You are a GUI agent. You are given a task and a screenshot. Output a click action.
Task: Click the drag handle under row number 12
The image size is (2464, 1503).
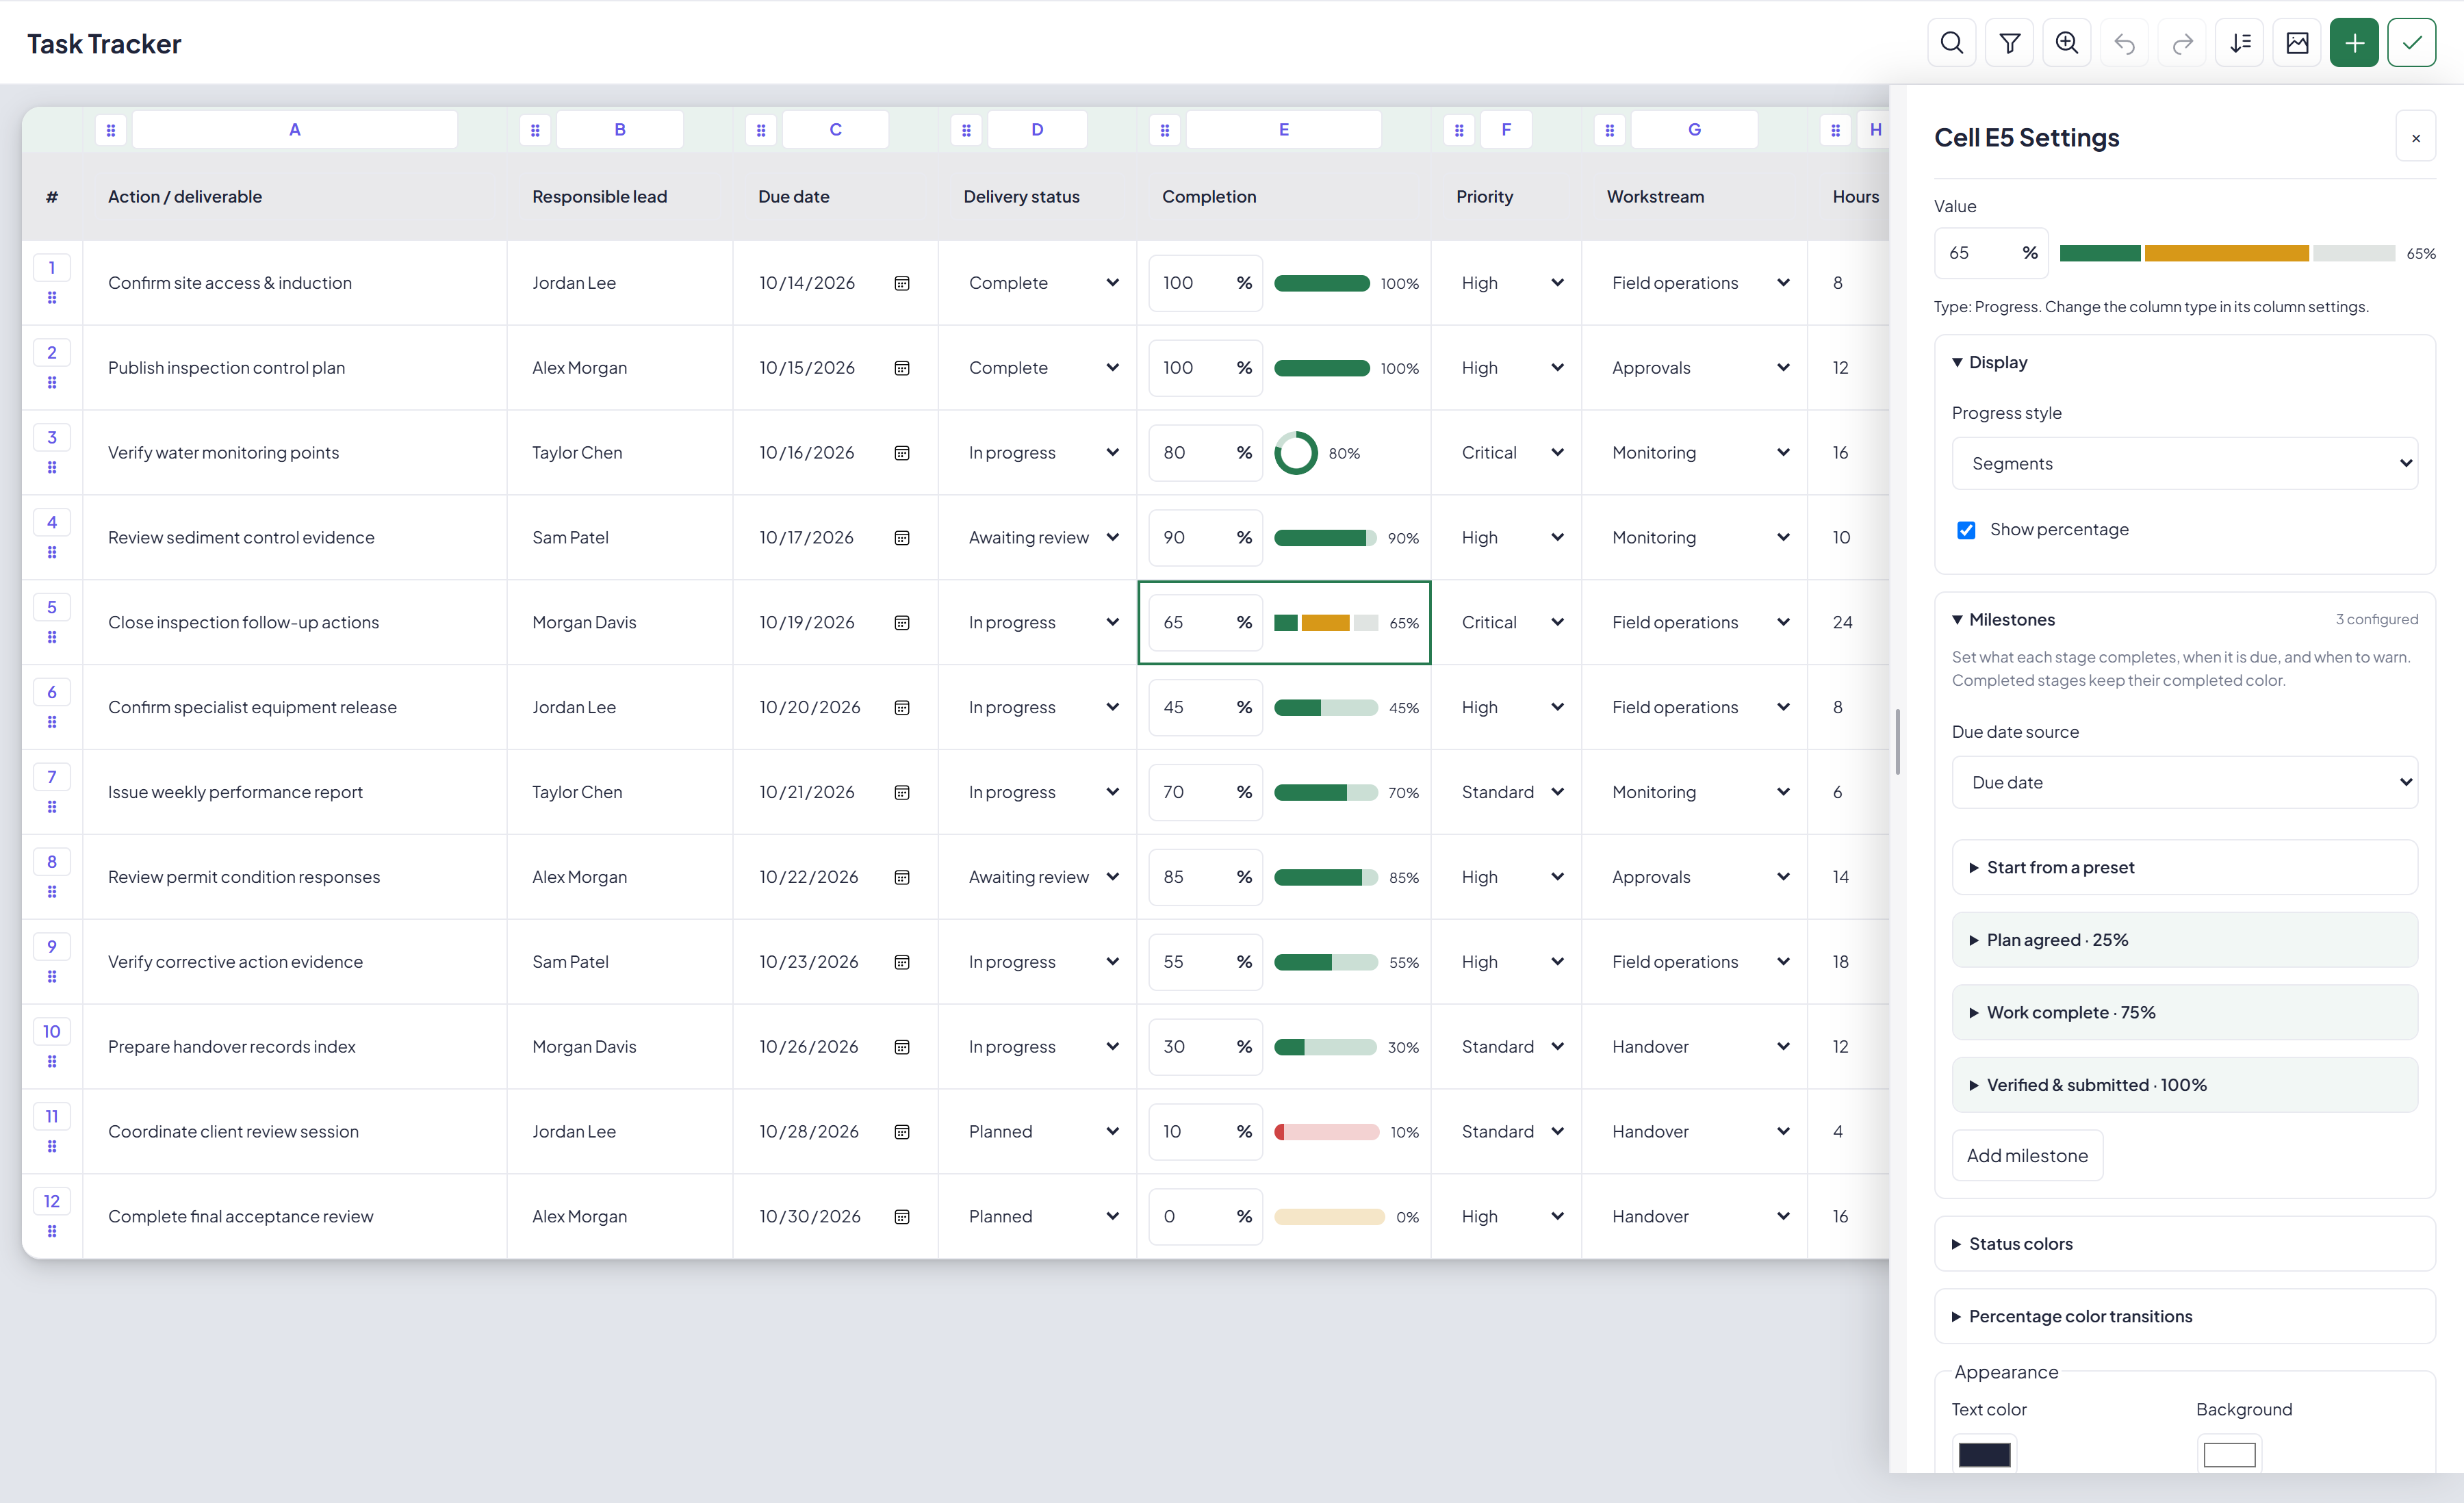[x=52, y=1231]
